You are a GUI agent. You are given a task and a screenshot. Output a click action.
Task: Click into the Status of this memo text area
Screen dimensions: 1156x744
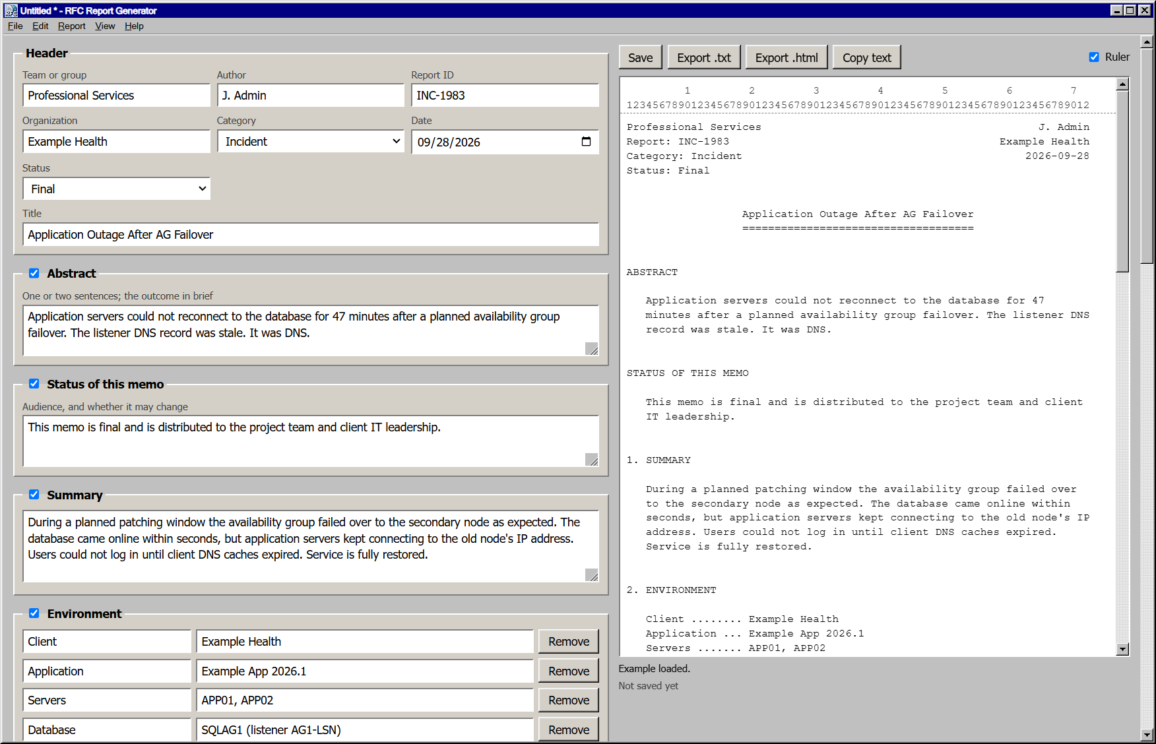click(311, 441)
